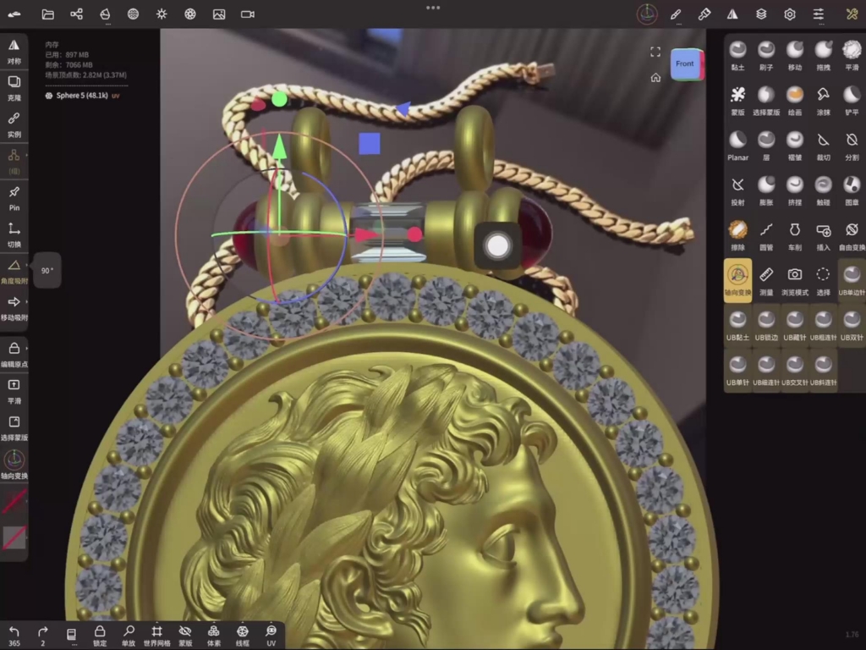Select the 绘画 paint tool

coord(795,101)
